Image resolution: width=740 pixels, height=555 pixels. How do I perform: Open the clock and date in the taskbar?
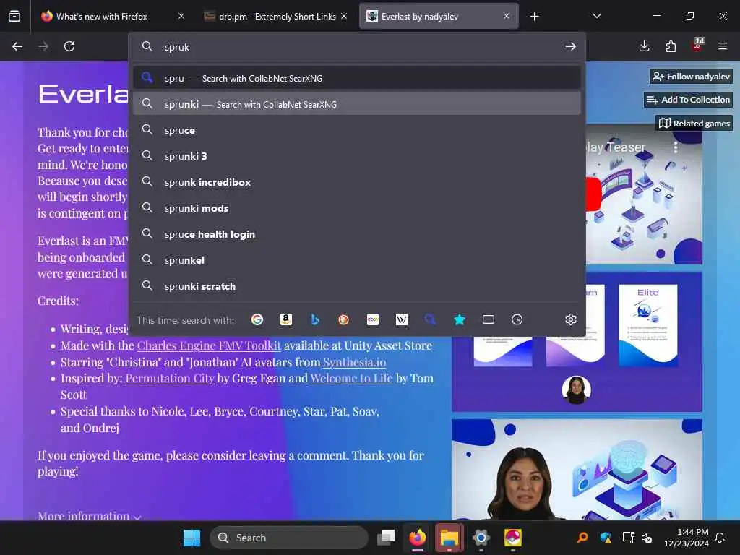click(x=686, y=538)
